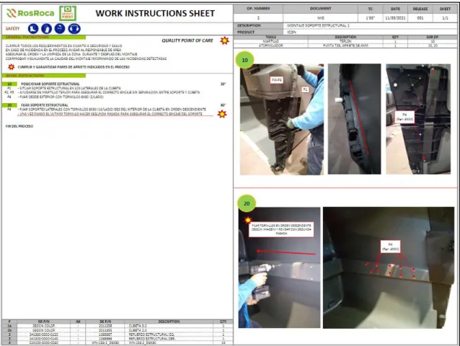Select the safety gloves icon
The image size is (460, 346).
[46, 29]
